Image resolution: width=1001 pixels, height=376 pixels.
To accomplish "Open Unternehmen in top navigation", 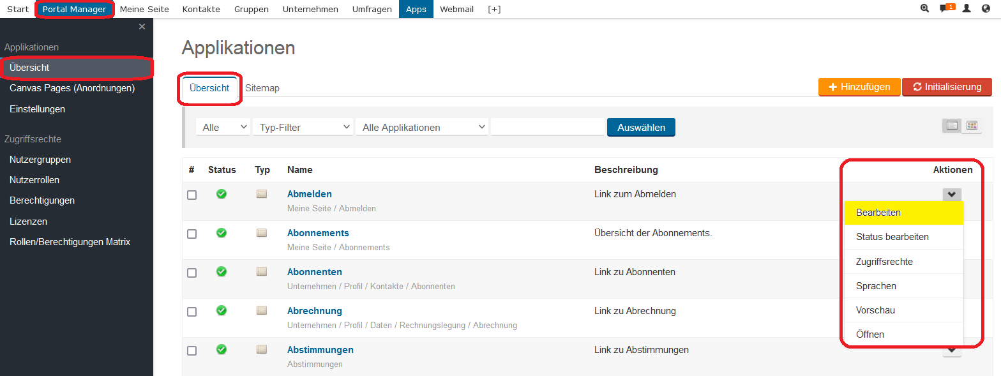I will pyautogui.click(x=310, y=9).
